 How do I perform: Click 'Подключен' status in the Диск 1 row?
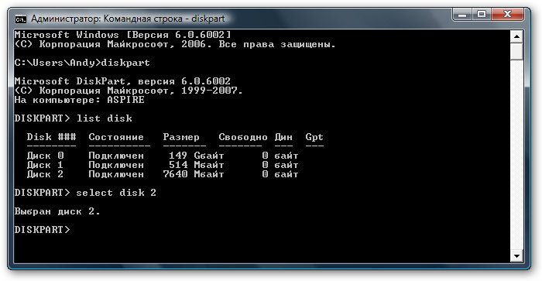pos(116,165)
